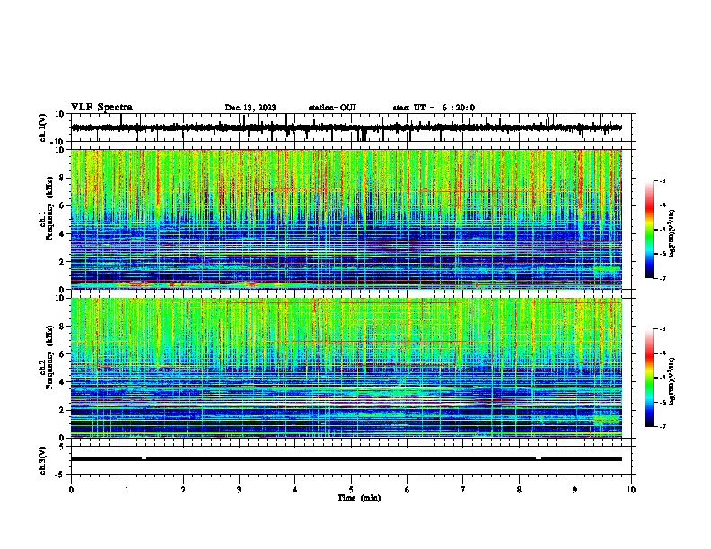Click the "5" tick on the time axis
The height and width of the screenshot is (549, 711).
351,490
